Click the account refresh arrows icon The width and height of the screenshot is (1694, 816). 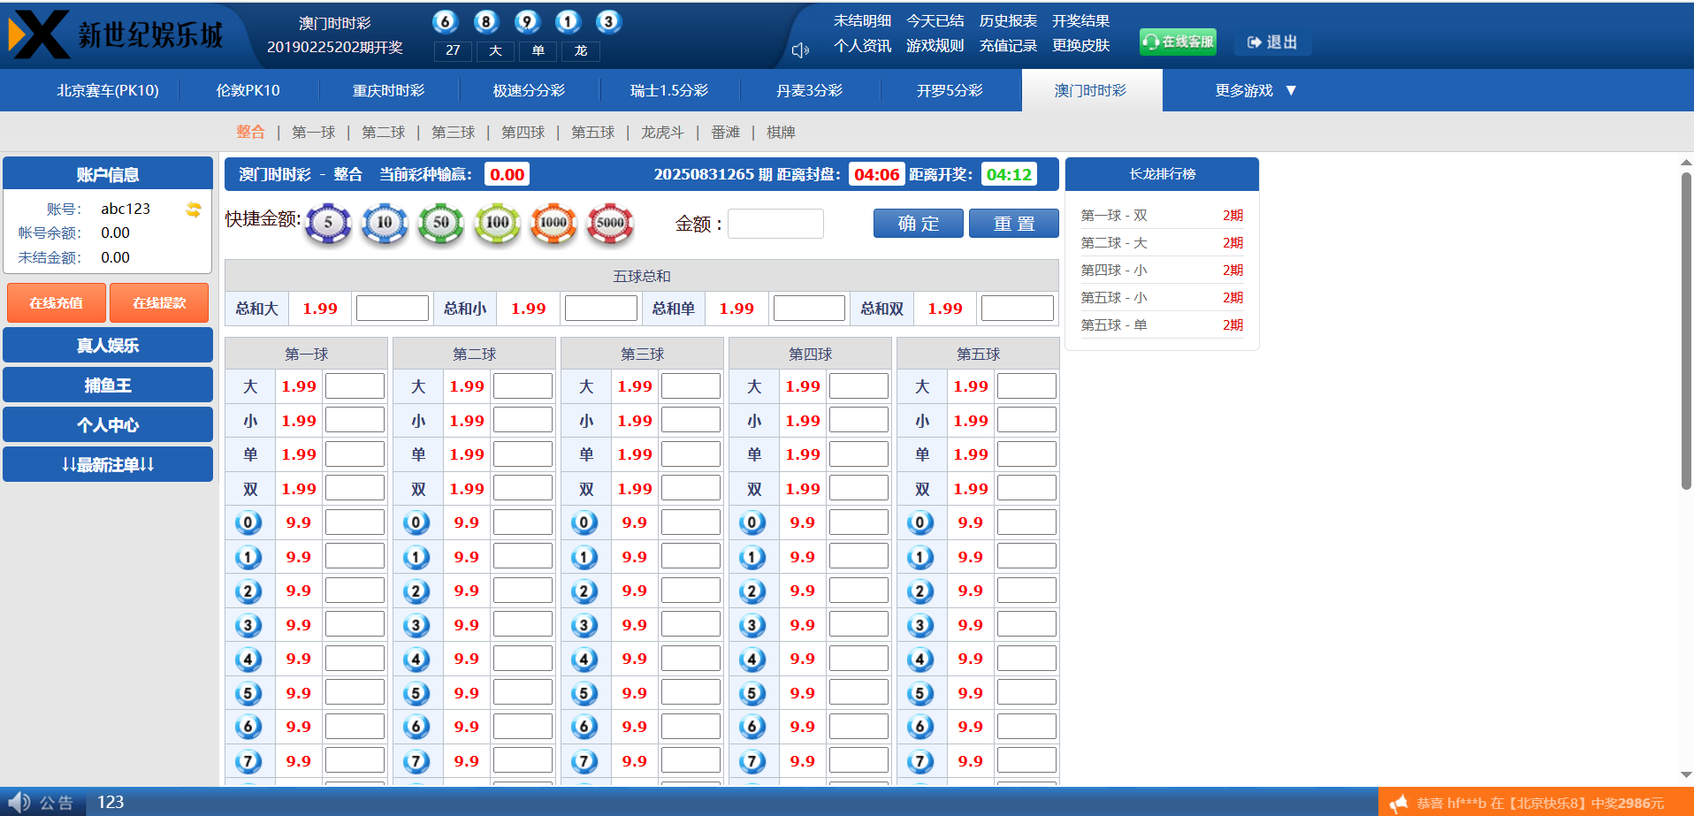[x=194, y=210]
